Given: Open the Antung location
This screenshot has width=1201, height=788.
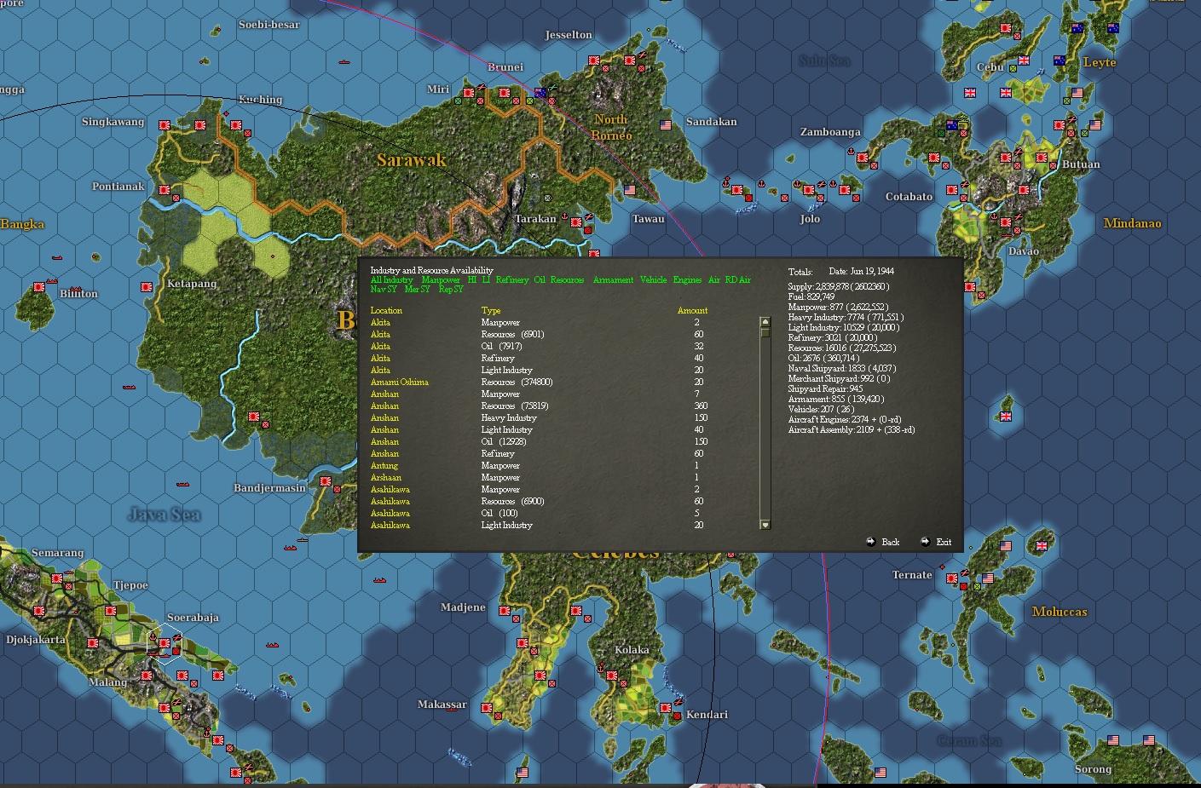Looking at the screenshot, I should pyautogui.click(x=384, y=465).
